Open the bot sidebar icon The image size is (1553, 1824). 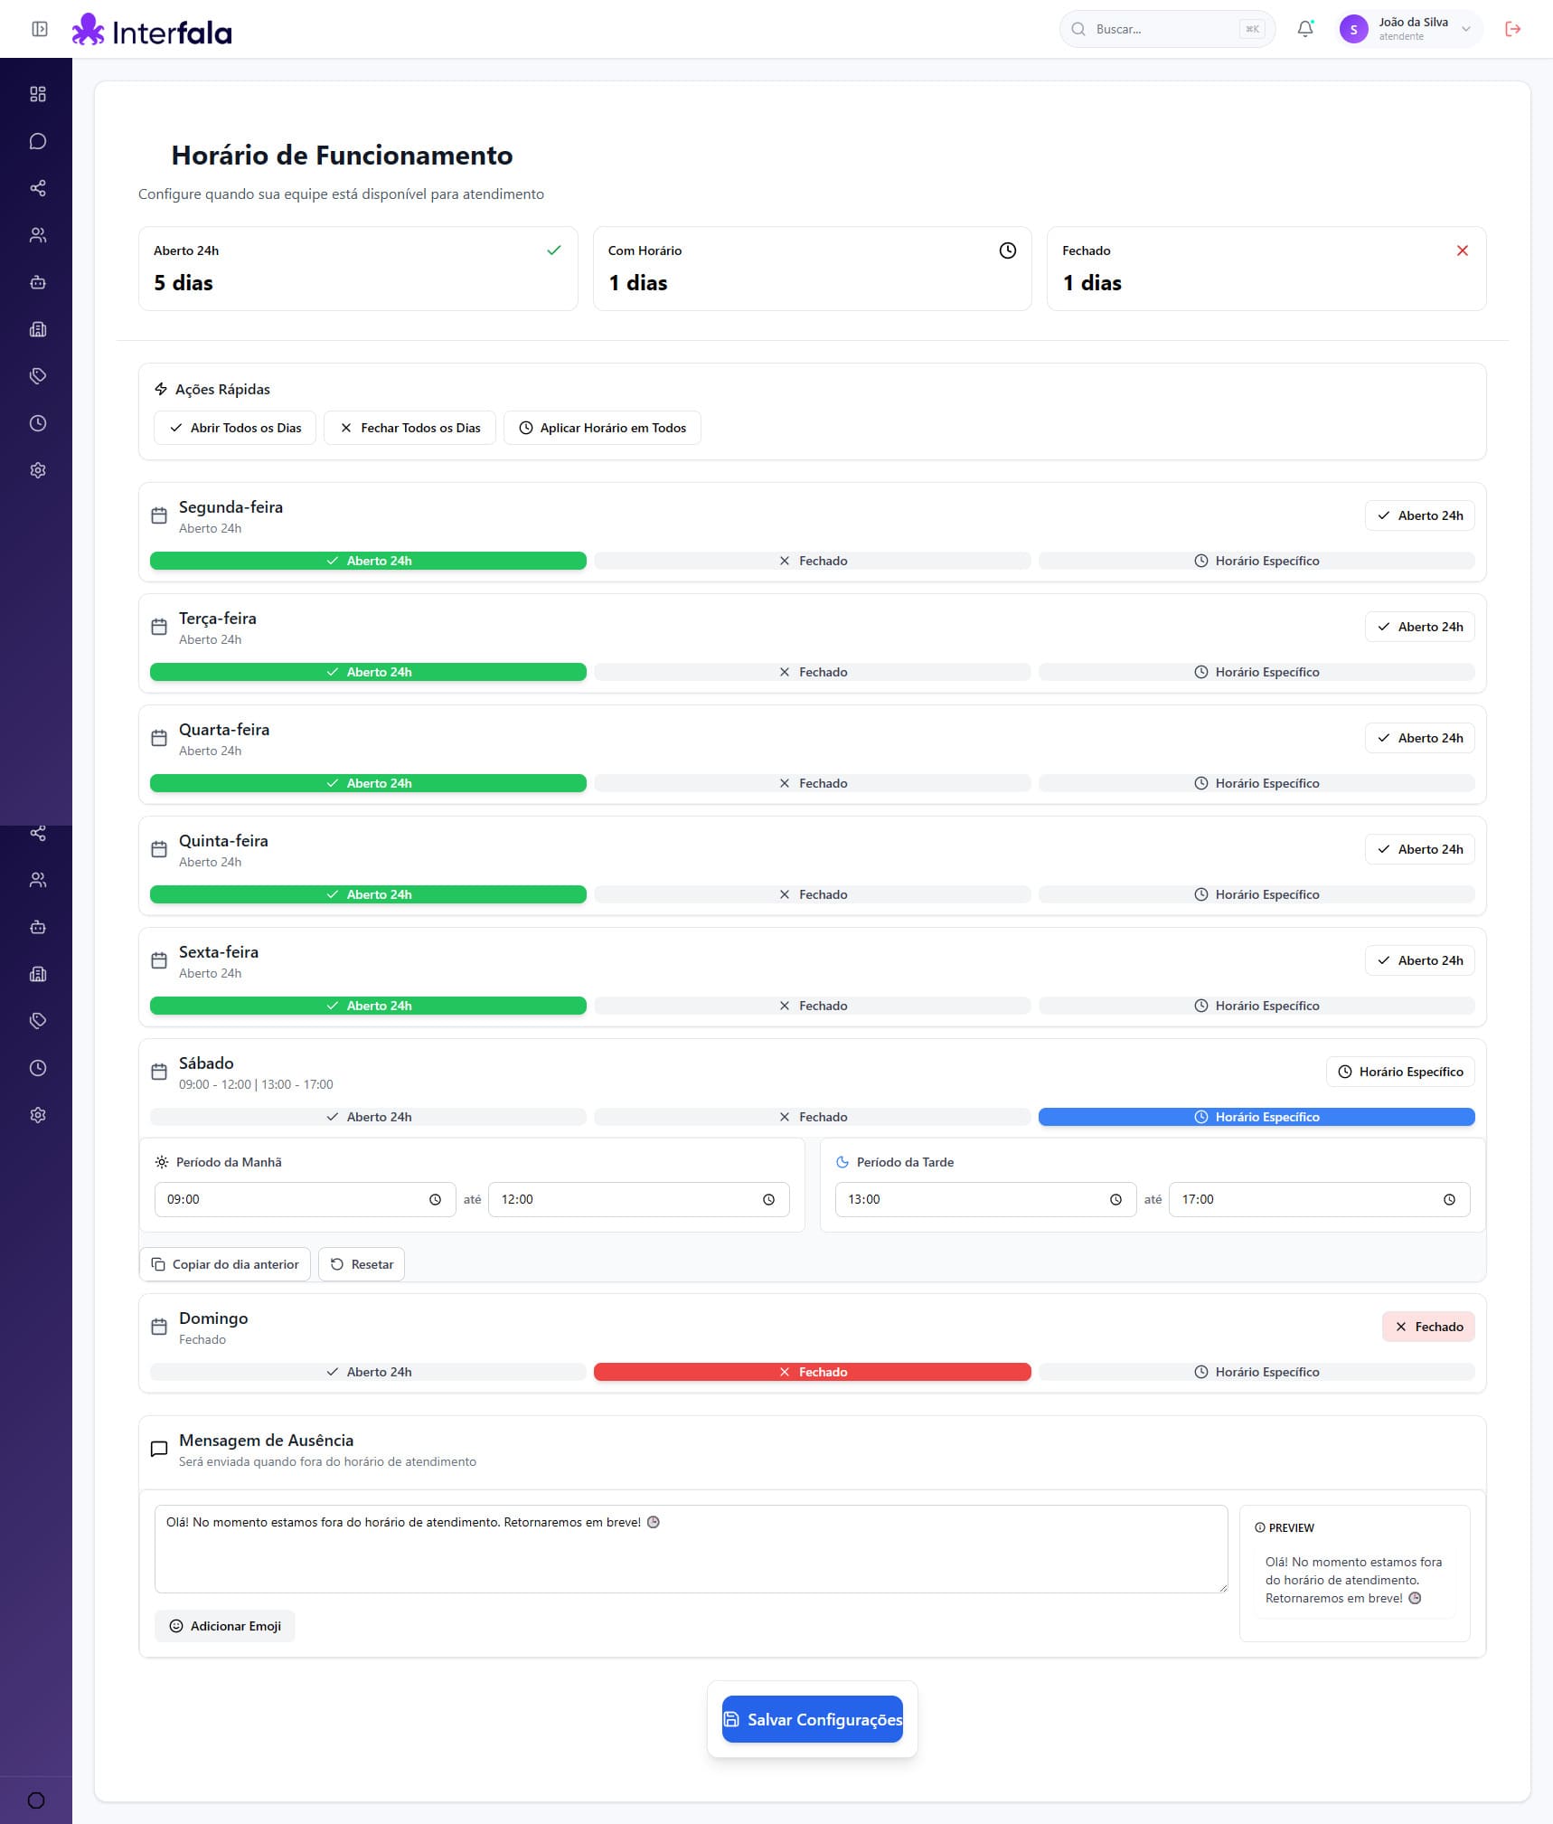tap(38, 282)
